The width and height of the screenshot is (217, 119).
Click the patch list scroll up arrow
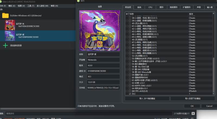coord(213,14)
